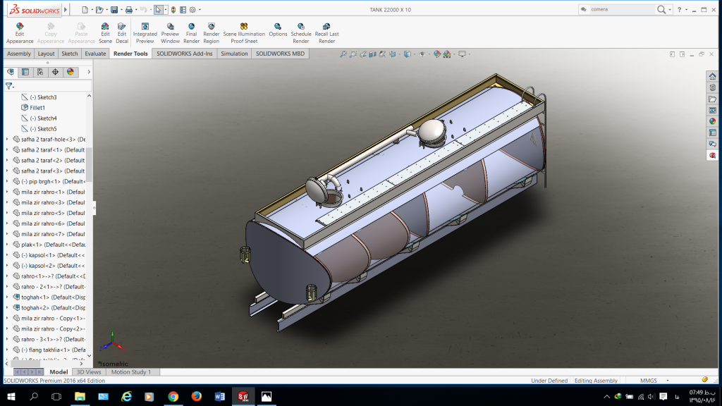Open the MMGS unit system dropdown
722x406 pixels.
668,381
